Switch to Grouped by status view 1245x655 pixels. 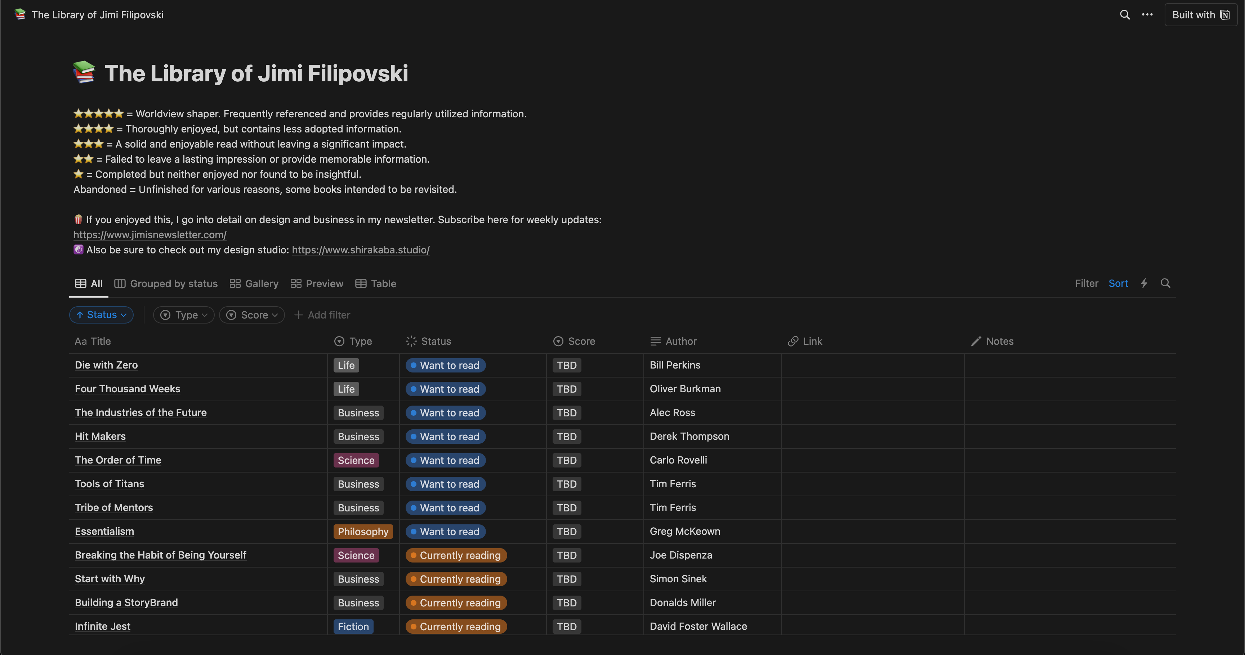click(x=166, y=284)
